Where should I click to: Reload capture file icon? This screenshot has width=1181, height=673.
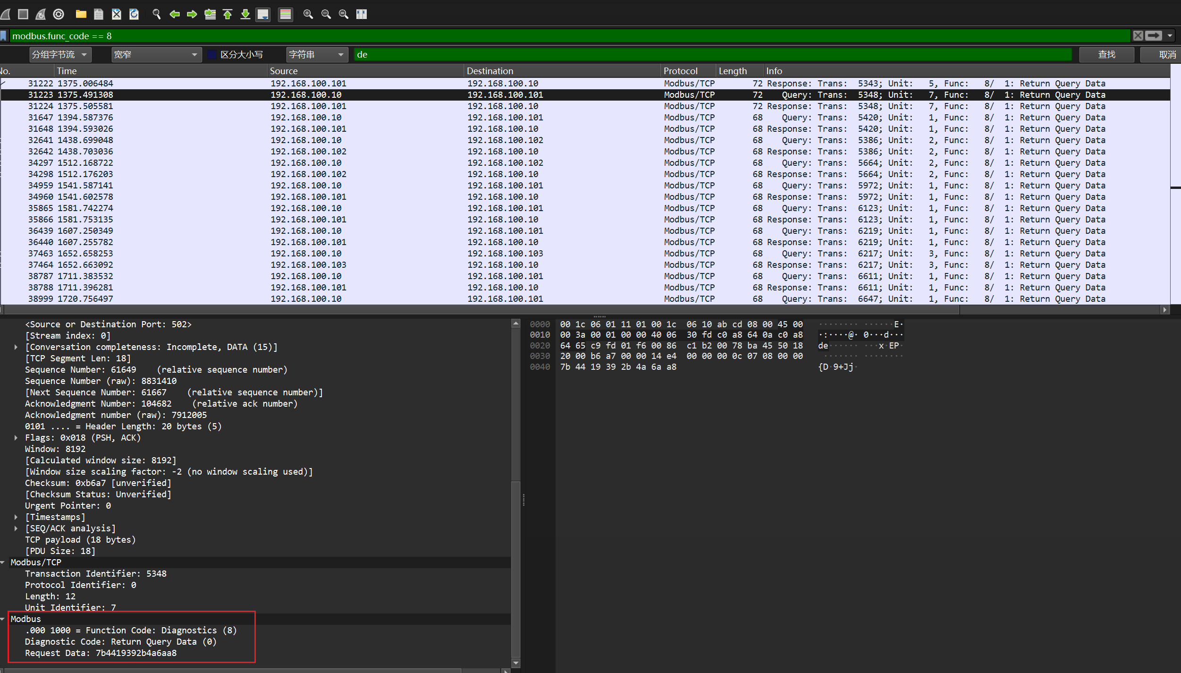click(x=134, y=14)
